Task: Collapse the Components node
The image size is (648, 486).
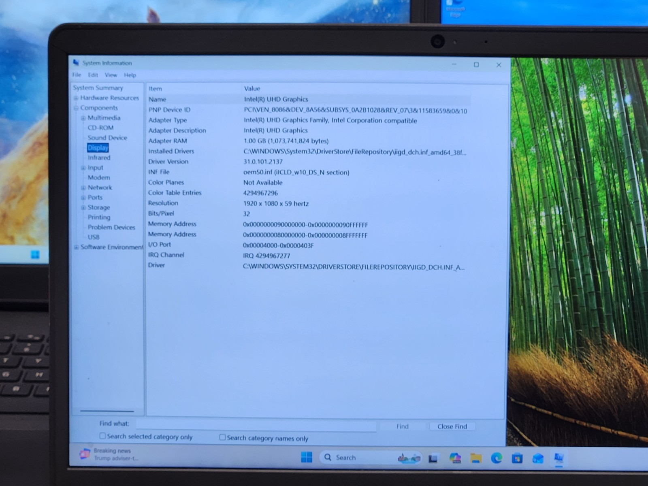Action: pyautogui.click(x=76, y=108)
